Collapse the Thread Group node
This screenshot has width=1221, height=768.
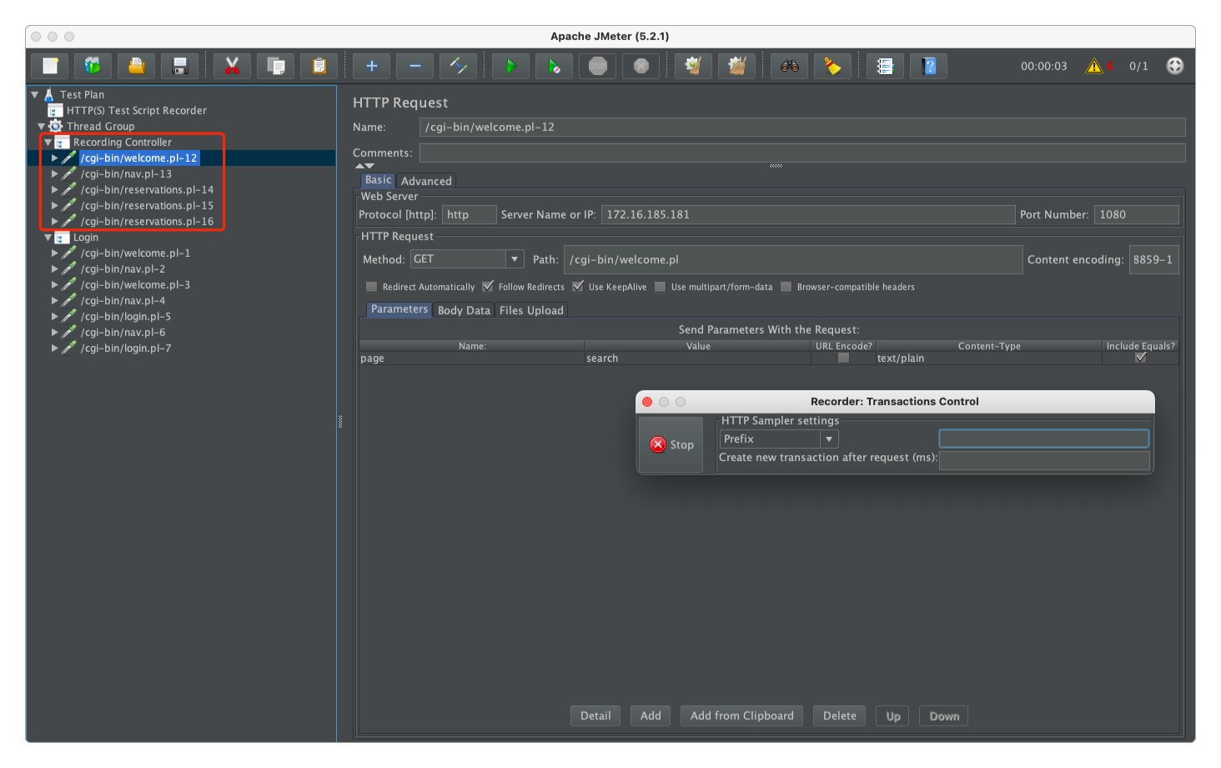(41, 127)
